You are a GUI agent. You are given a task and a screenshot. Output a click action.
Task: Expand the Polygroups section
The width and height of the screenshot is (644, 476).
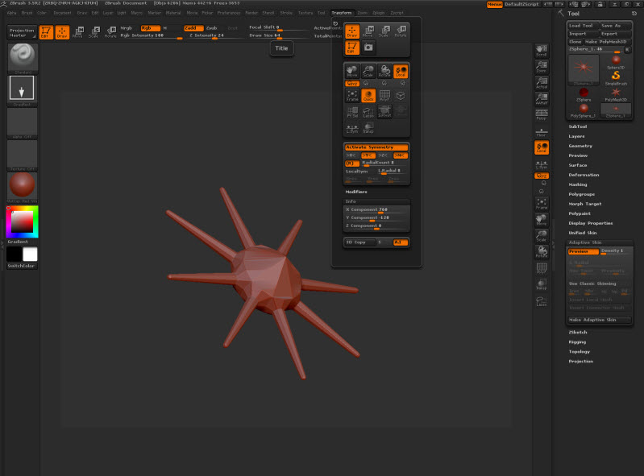[582, 194]
